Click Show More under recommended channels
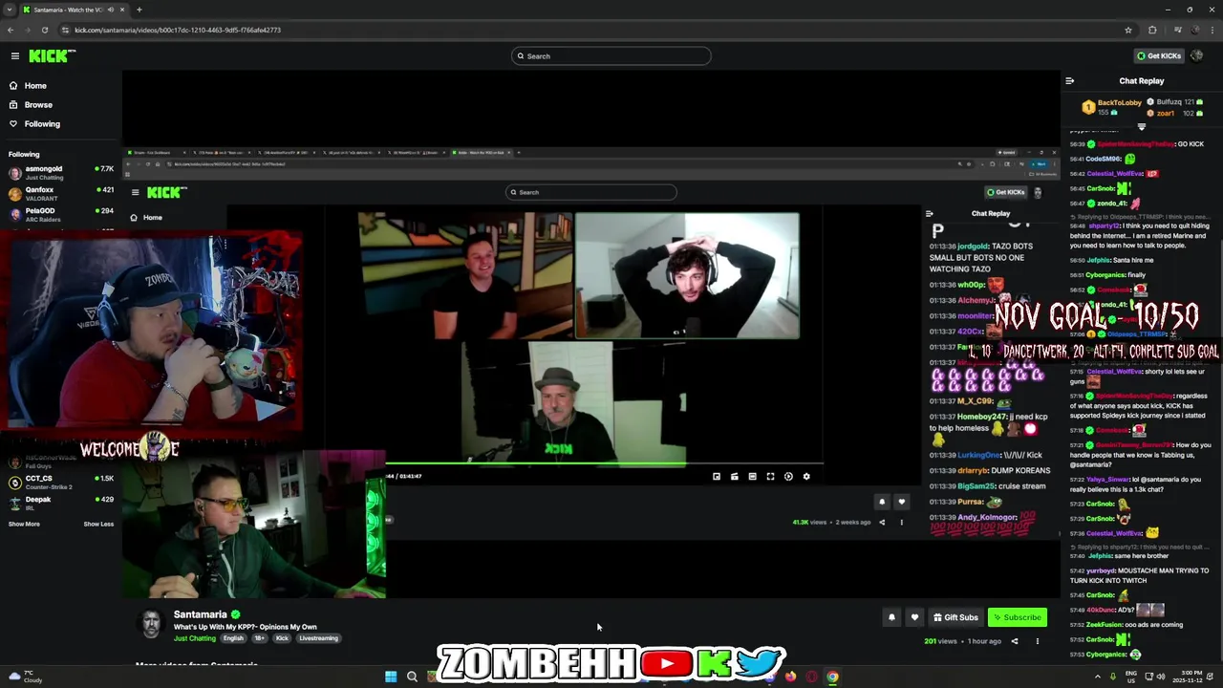 coord(24,525)
